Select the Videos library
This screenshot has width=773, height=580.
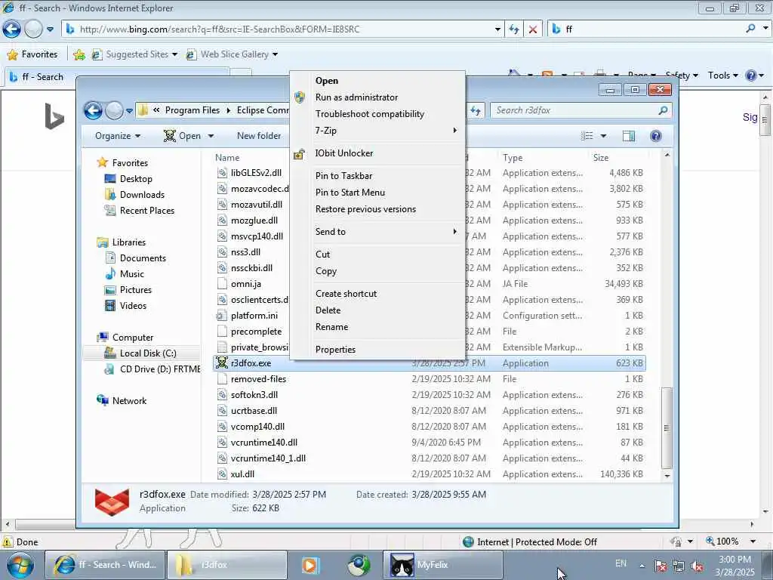(133, 306)
